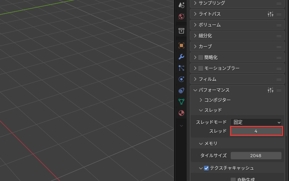
Task: Open the Material properties sphere tab
Action: tap(181, 113)
